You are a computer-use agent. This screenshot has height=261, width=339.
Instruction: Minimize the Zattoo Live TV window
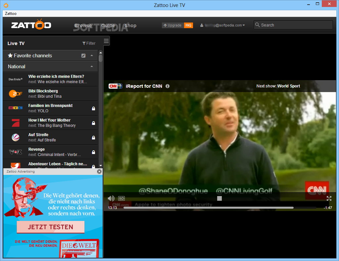click(x=309, y=4)
